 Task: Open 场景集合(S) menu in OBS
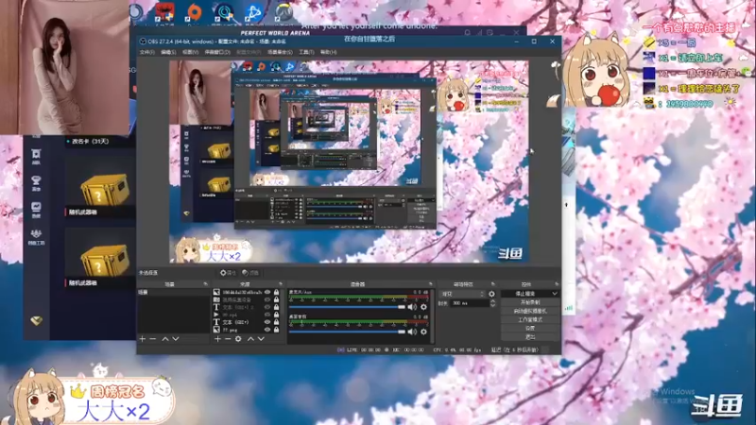coord(280,52)
